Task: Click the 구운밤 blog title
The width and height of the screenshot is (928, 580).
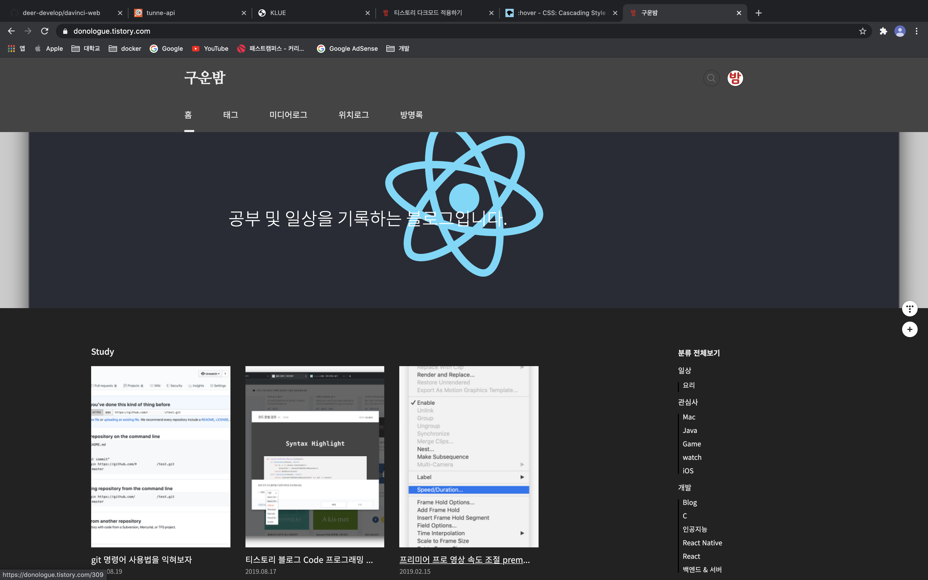Action: 205,78
